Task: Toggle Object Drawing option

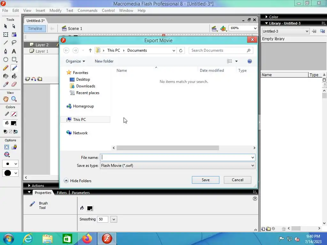Action: [7, 147]
